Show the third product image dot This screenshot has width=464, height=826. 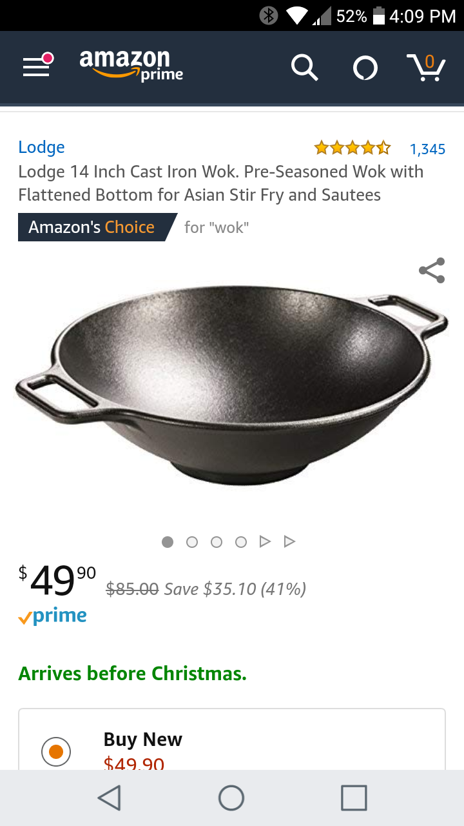point(217,542)
